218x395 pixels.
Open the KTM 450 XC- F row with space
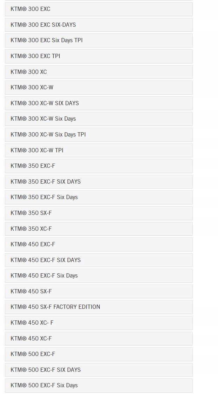tap(99, 323)
